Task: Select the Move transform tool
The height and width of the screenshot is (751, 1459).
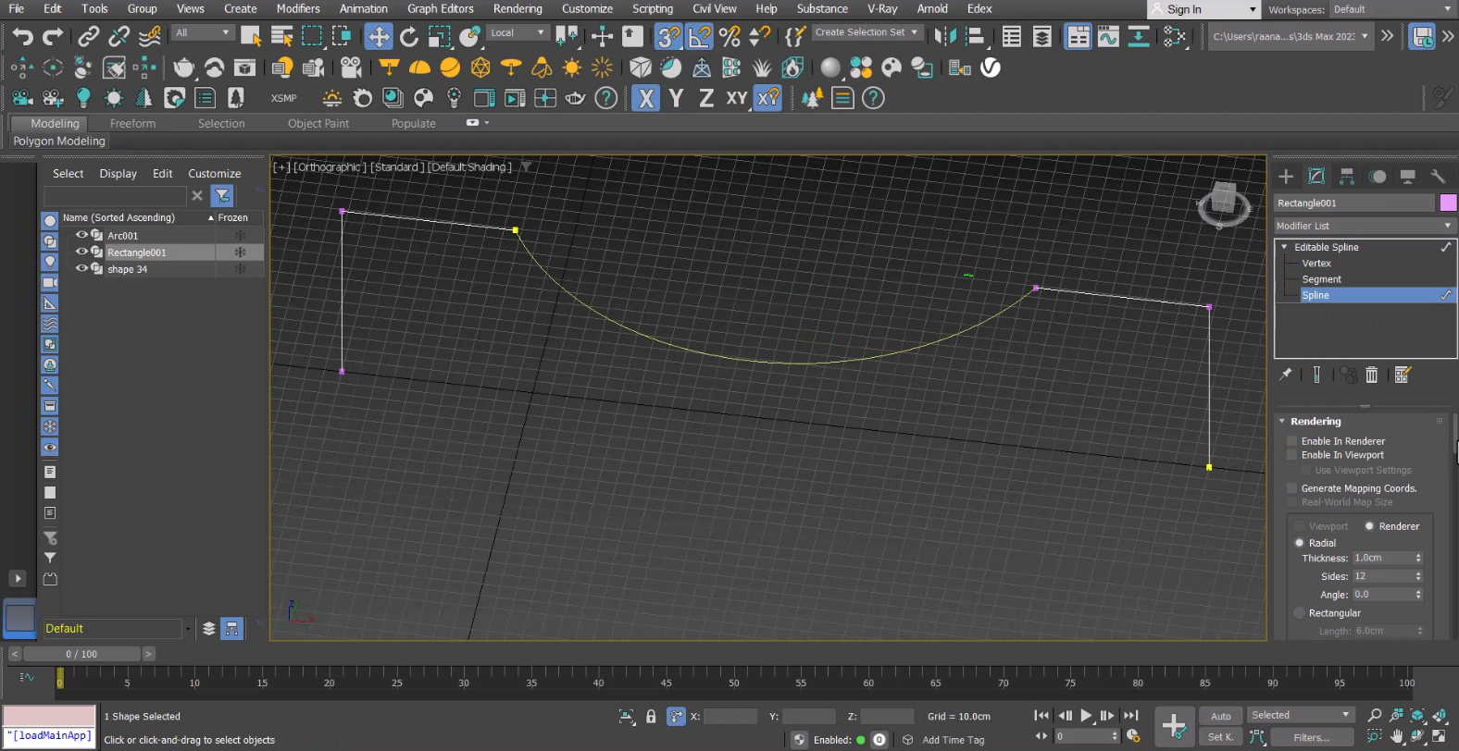Action: pos(379,36)
